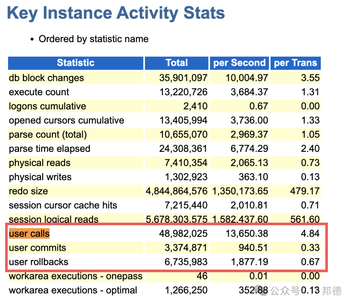Click per trans value 561.60
Viewport: 353px width, 305px height.
coord(305,219)
